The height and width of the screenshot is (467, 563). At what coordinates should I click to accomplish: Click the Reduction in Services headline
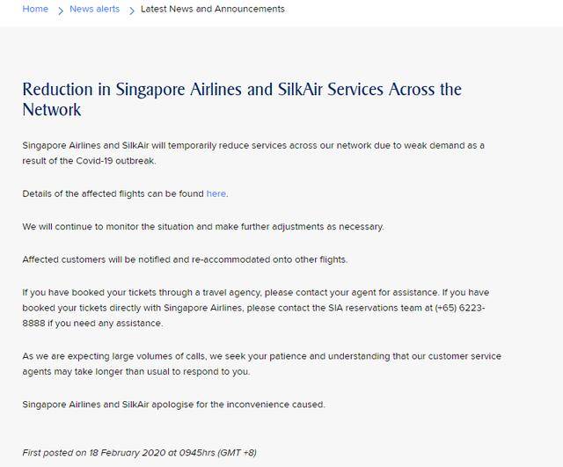[x=242, y=99]
